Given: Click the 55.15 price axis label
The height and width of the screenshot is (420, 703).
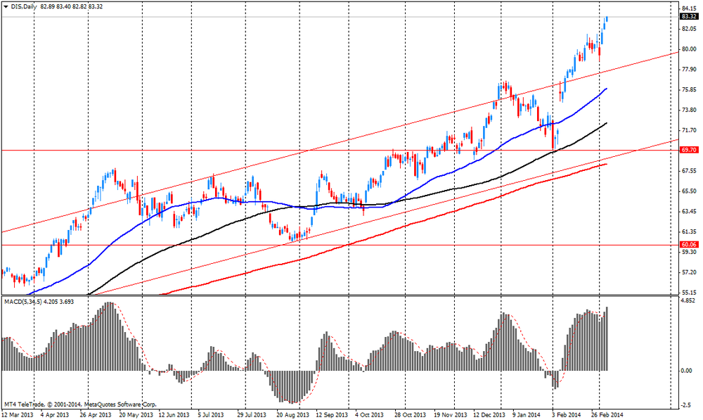Looking at the screenshot, I should (689, 293).
